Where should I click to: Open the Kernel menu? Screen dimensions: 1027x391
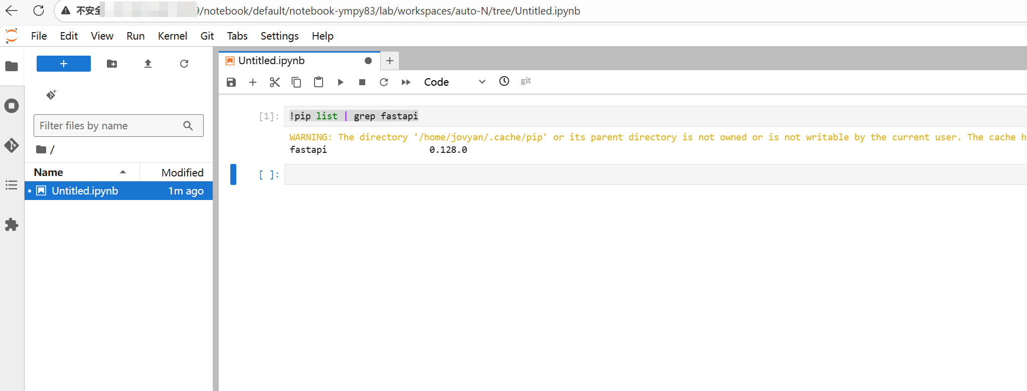point(172,36)
